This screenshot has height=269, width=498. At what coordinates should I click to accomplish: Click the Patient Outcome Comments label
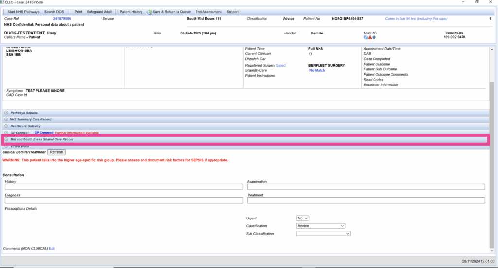click(x=386, y=75)
